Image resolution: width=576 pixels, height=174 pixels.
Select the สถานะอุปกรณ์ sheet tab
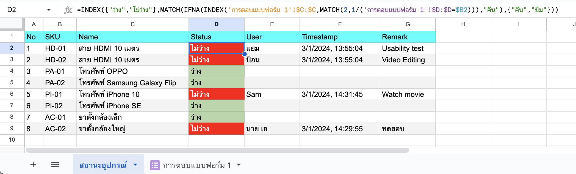[103, 165]
